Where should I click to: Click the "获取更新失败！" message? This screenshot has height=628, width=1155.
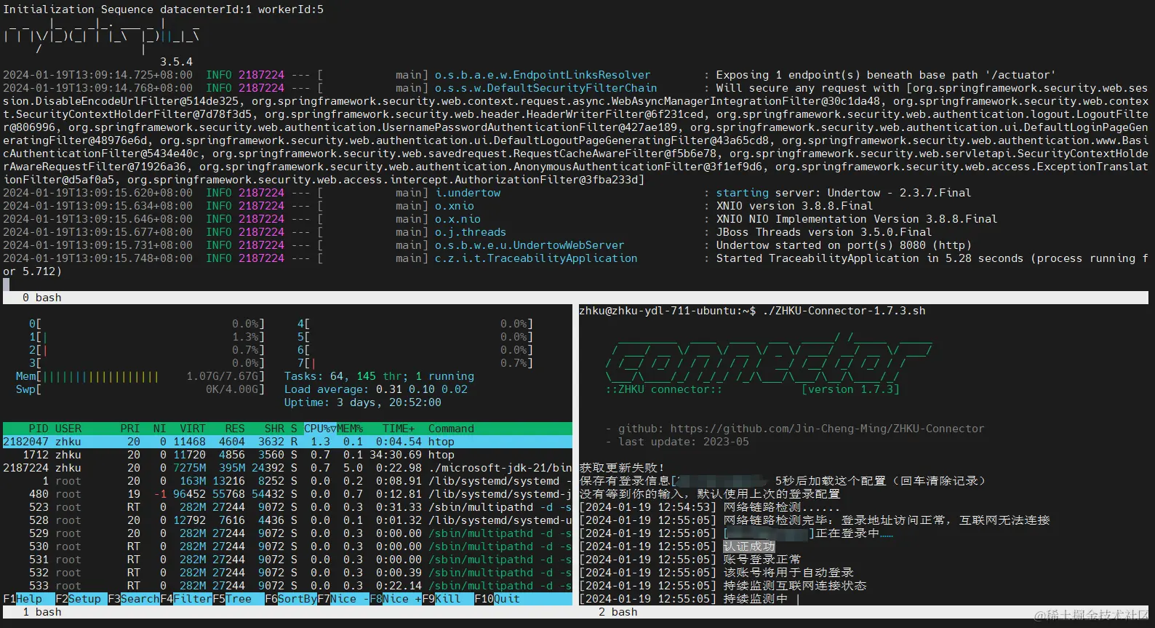[622, 468]
